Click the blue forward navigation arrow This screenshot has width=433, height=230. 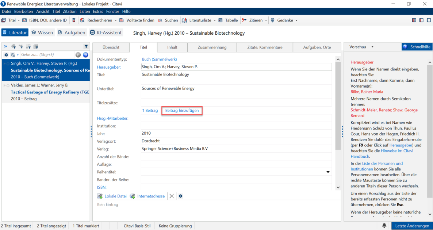(85, 55)
